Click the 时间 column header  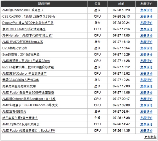coord(121,4)
